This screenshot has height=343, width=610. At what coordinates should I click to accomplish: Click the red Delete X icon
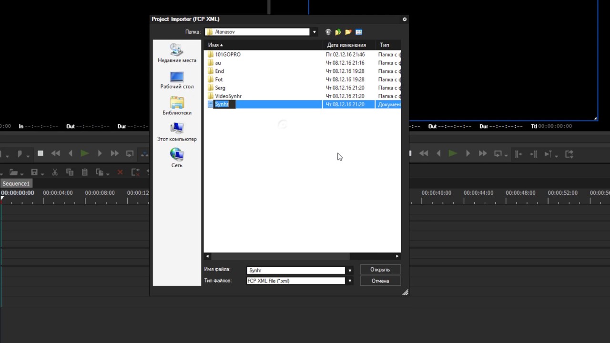coord(120,172)
